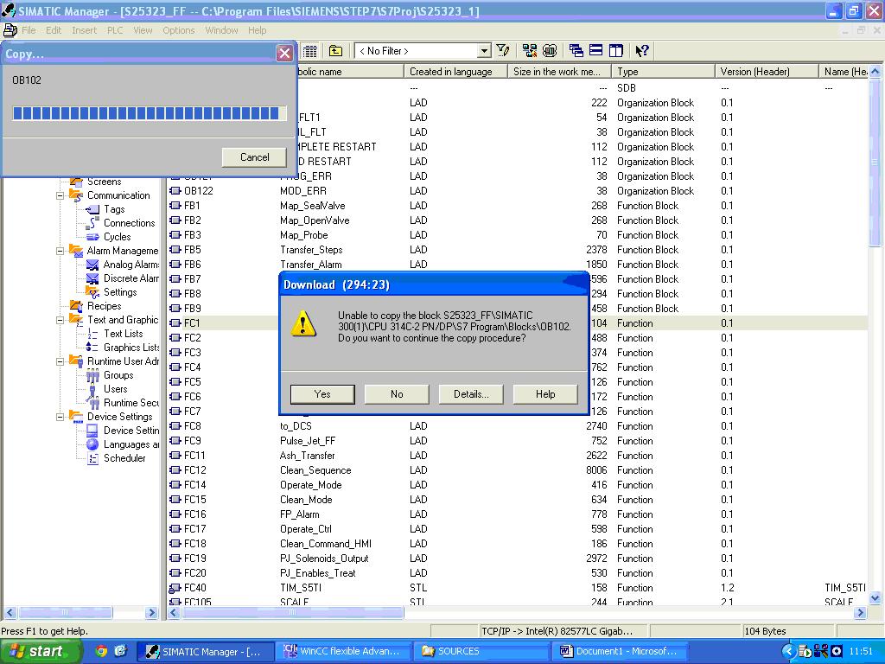Click the Languages globe icon in tree
The height and width of the screenshot is (664, 885).
tap(93, 445)
